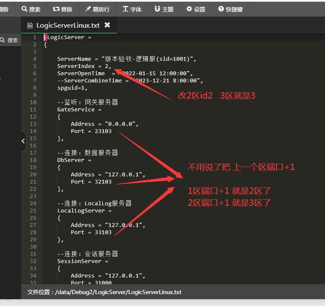Click the Port = 32103 line

click(x=91, y=181)
